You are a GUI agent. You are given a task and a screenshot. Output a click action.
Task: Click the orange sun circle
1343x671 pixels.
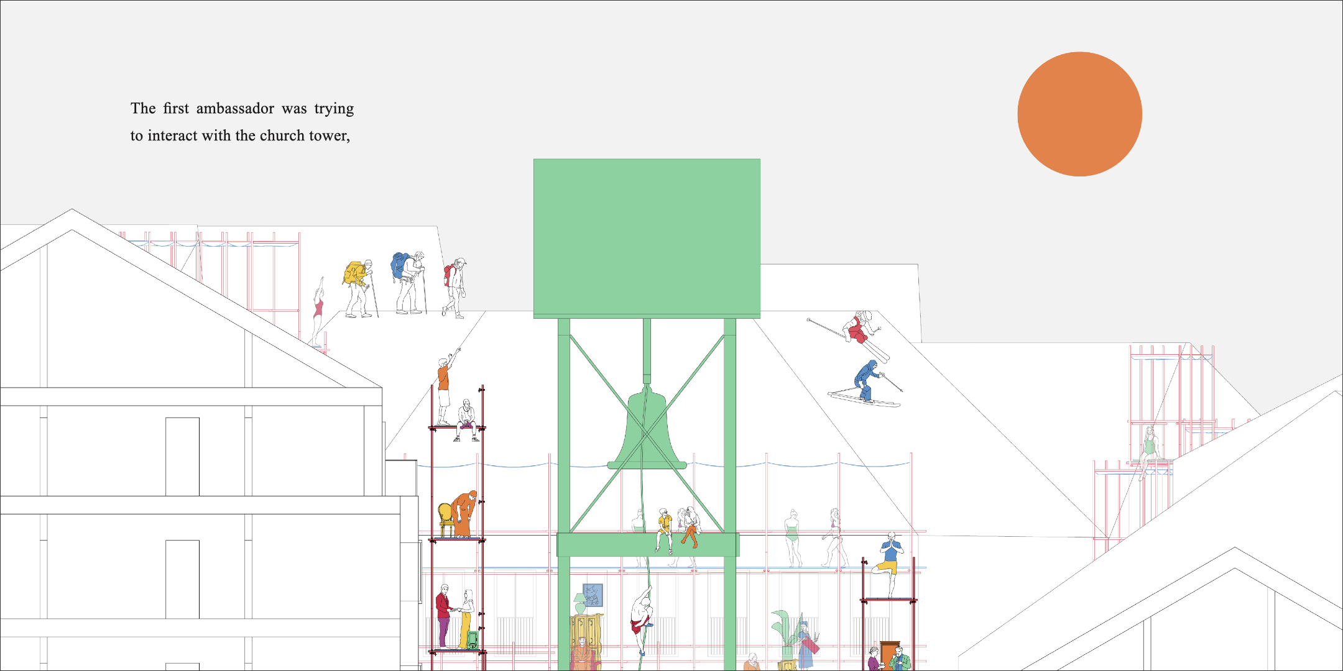tap(1079, 114)
